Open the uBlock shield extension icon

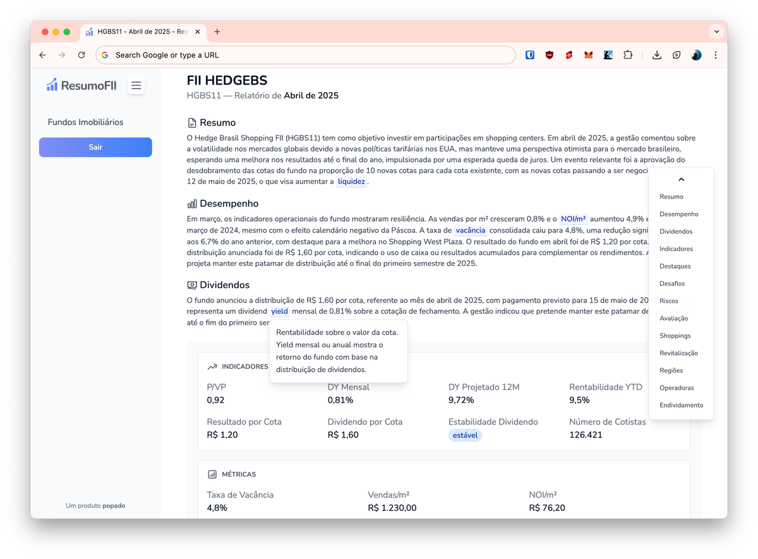[x=550, y=55]
